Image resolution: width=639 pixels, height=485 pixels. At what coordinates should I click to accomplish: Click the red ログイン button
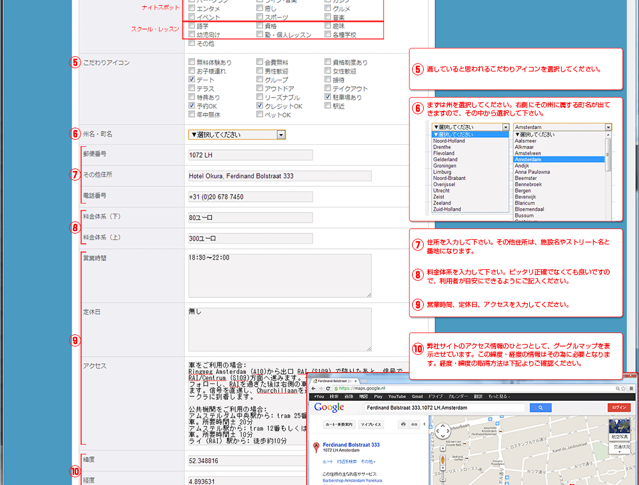tap(619, 408)
